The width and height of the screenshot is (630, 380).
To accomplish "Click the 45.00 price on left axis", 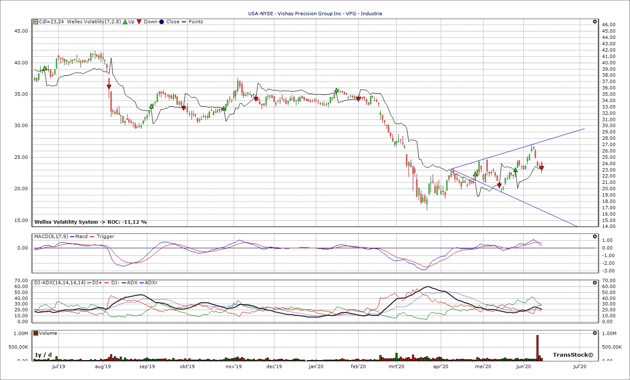I will 21,31.
